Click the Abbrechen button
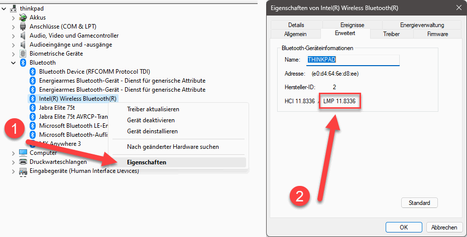This screenshot has width=467, height=237. [x=444, y=227]
